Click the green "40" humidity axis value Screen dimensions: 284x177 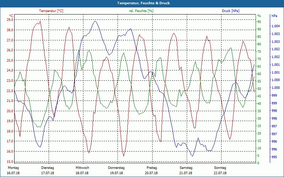(259, 103)
